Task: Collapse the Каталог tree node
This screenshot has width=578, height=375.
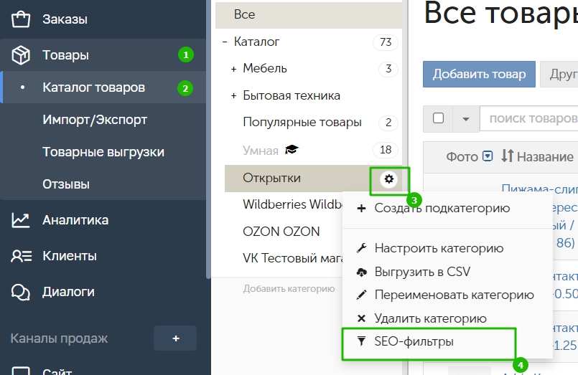Action: [x=225, y=42]
